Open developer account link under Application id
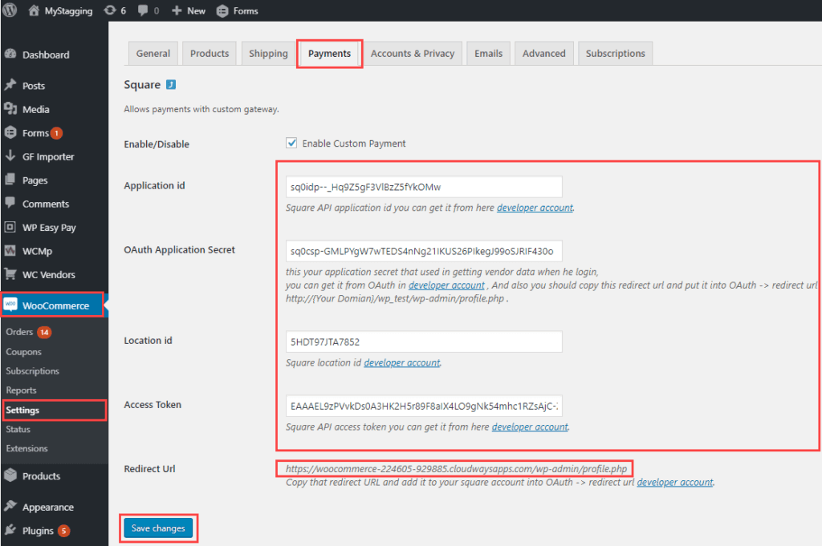The image size is (822, 546). point(535,208)
